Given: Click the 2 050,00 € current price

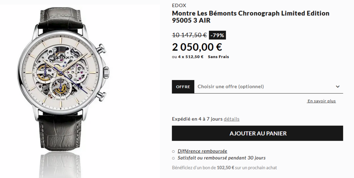Looking at the screenshot, I should point(197,47).
